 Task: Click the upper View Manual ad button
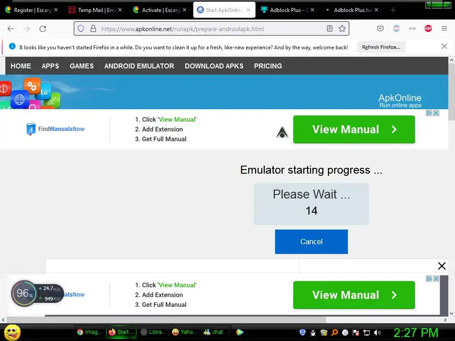[x=354, y=129]
